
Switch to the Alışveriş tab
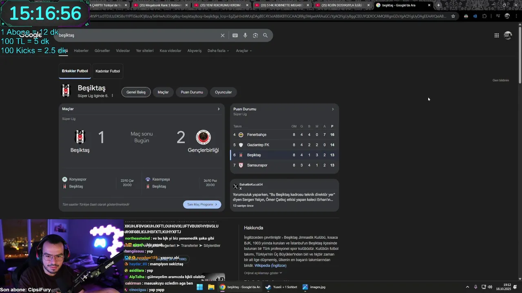click(x=195, y=51)
